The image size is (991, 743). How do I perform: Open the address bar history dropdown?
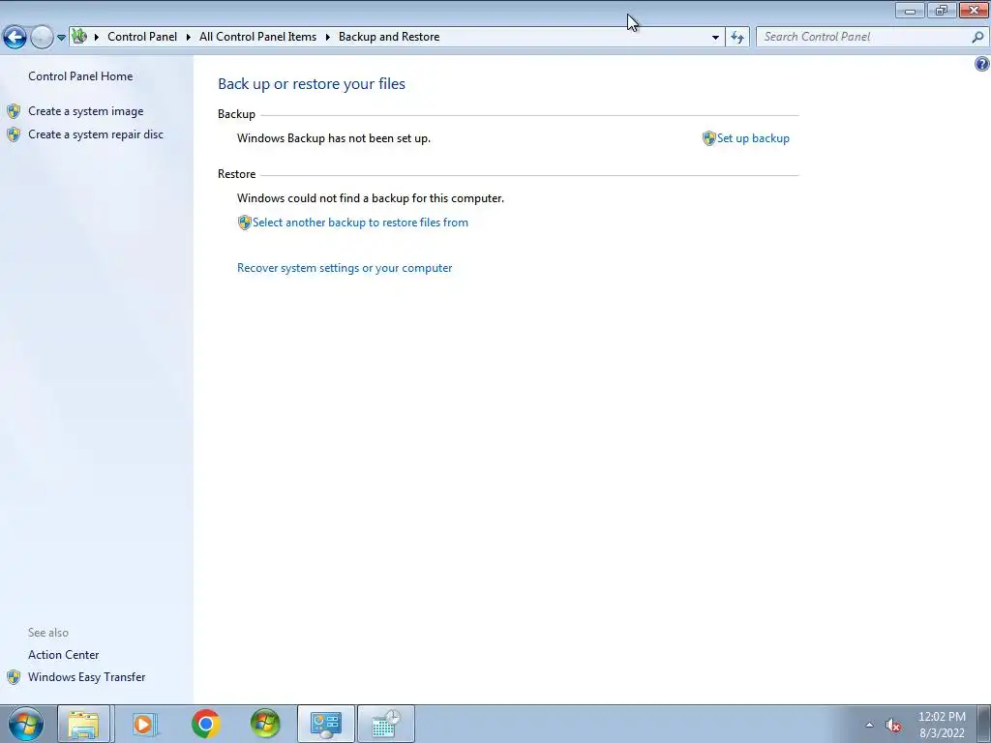pos(715,38)
